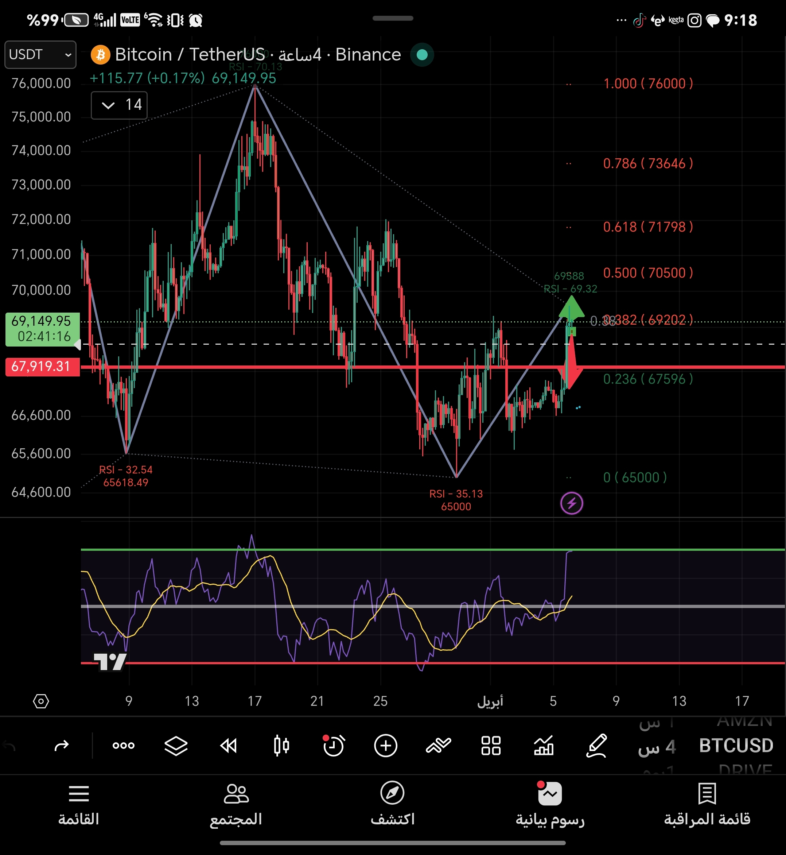Open the chart type bar-graph icon
The image size is (786, 855).
tap(544, 746)
